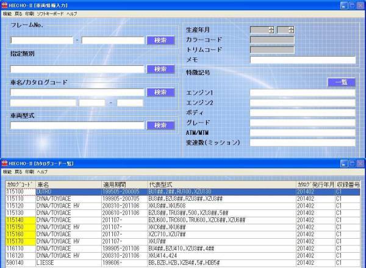The image size is (366, 268).
Task: Focus the エンジン1 input field
Action: tap(303, 93)
